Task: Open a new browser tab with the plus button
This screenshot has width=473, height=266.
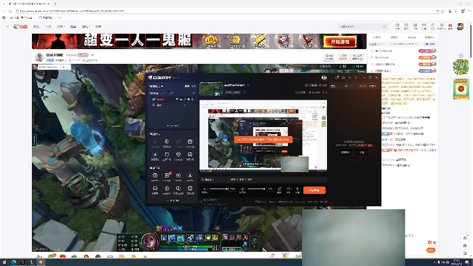Action: click(x=56, y=4)
